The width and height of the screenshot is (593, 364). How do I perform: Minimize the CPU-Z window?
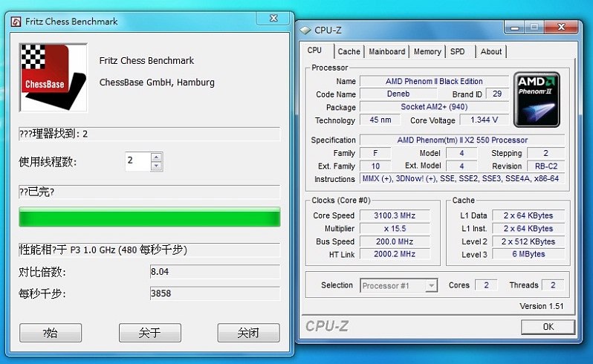[x=514, y=27]
